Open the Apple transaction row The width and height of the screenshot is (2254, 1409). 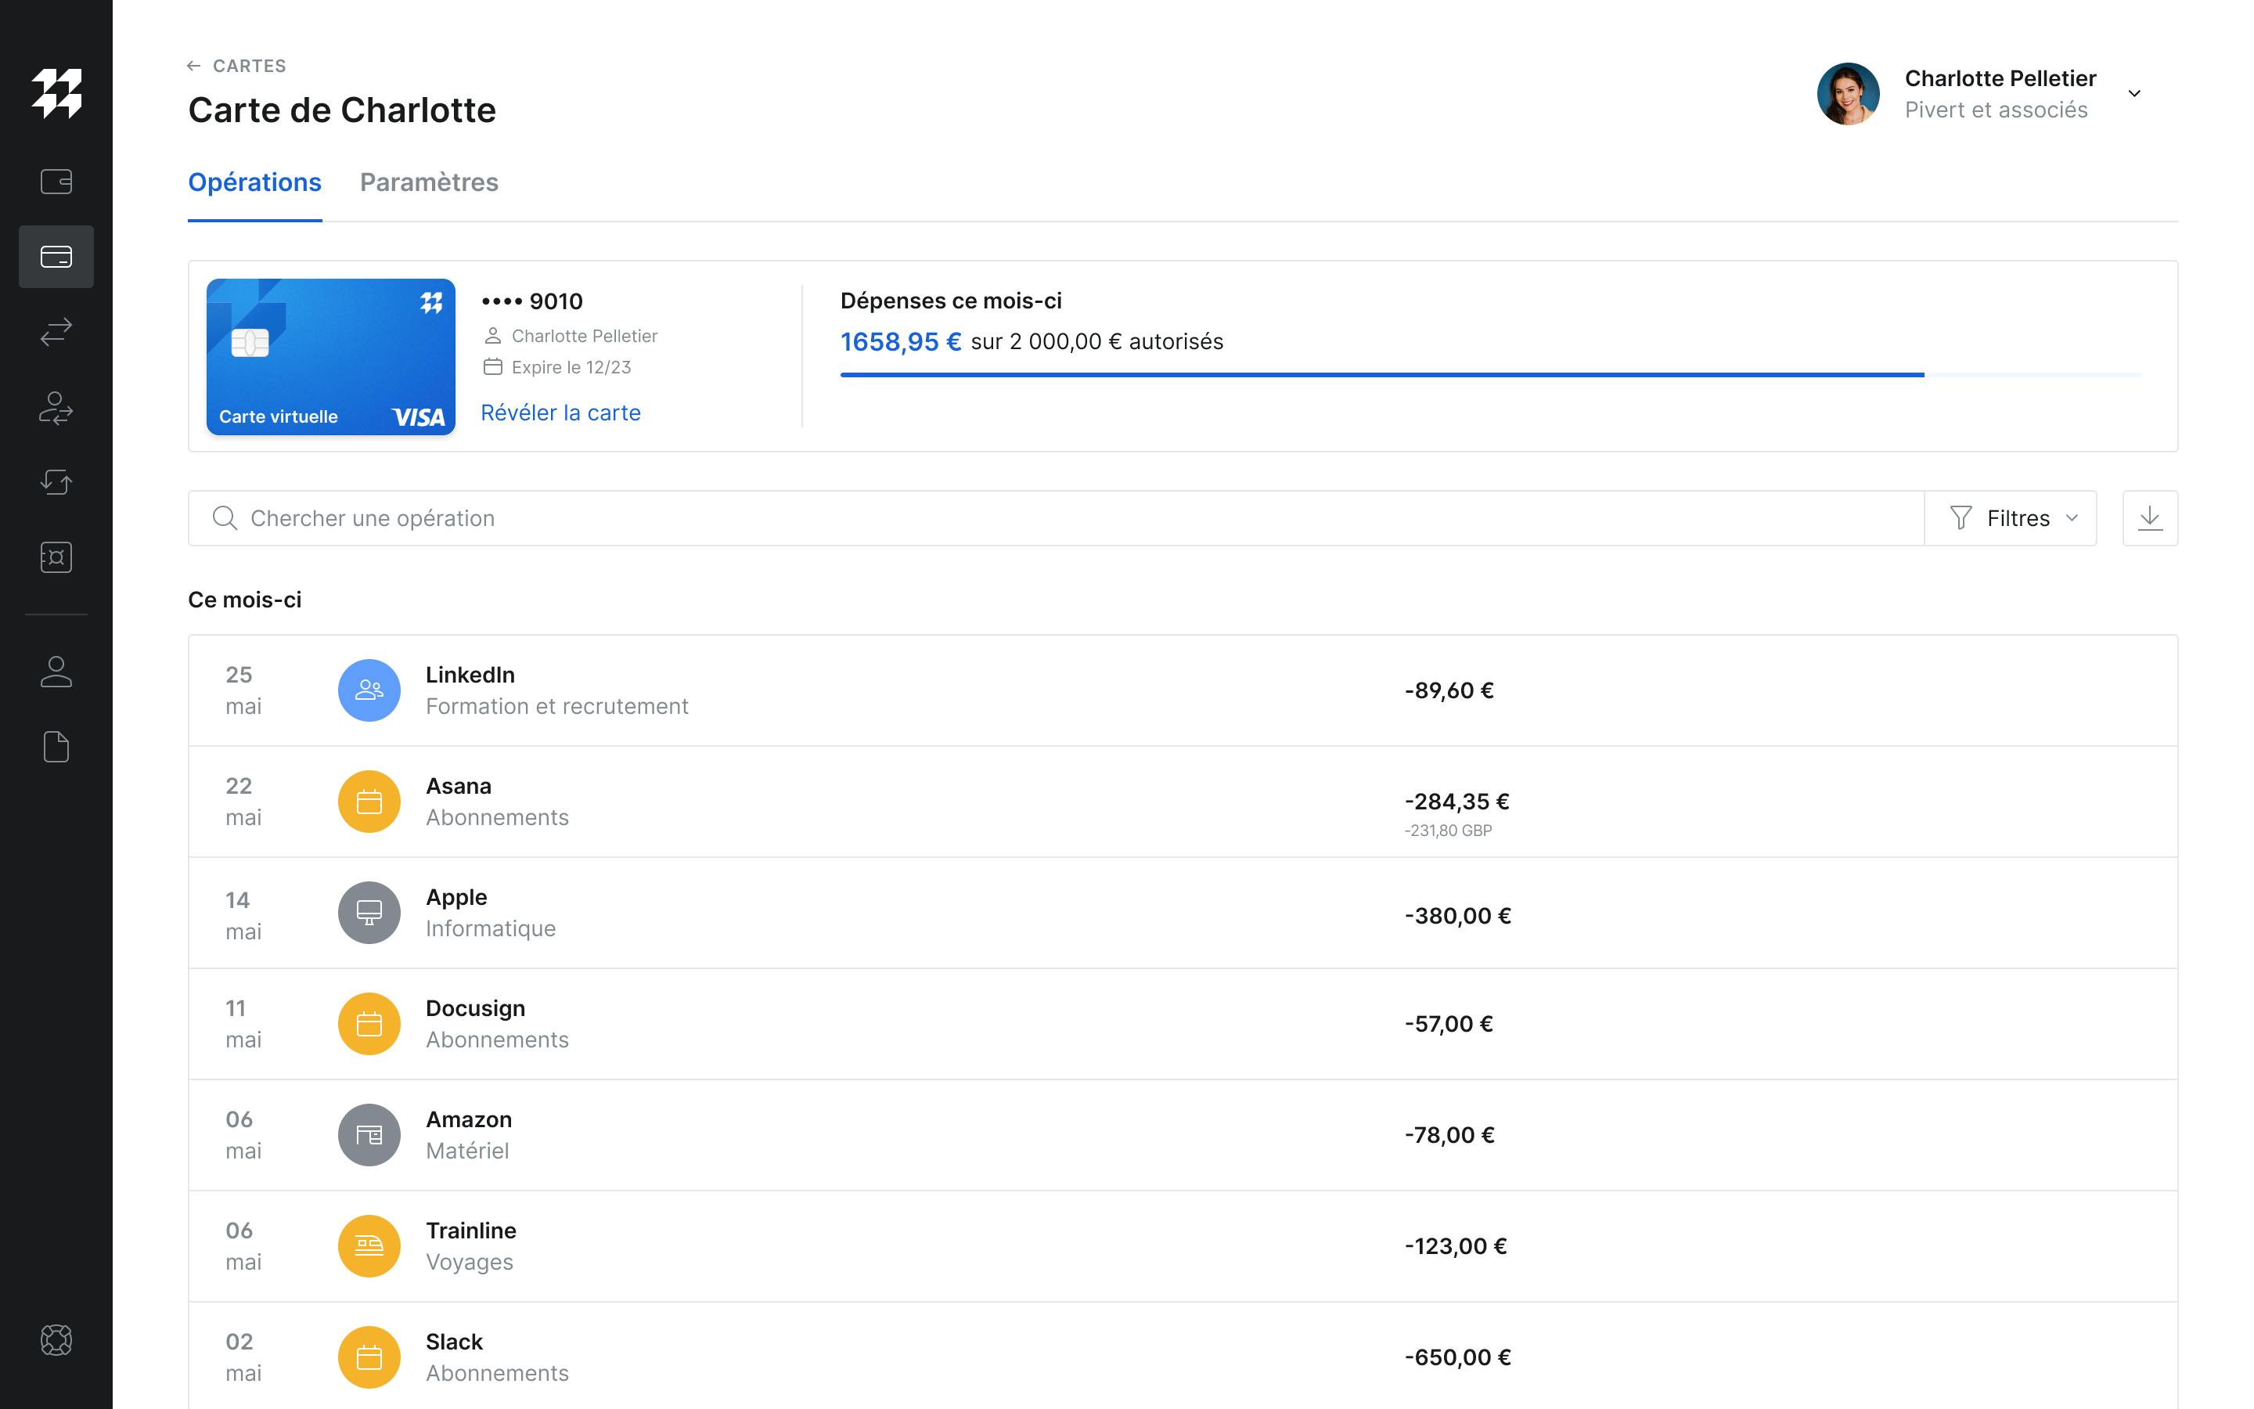(x=1183, y=912)
